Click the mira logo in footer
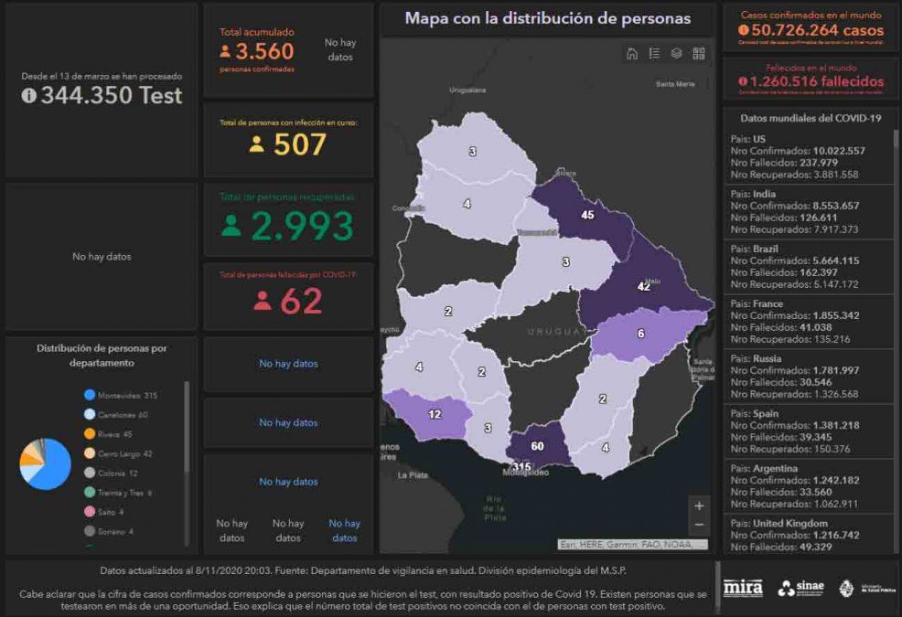The image size is (902, 617). 743,588
